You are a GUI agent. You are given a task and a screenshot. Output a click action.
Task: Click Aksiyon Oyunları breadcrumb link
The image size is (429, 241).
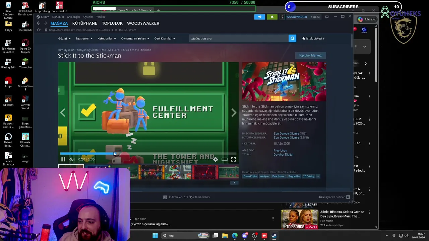coord(87,50)
